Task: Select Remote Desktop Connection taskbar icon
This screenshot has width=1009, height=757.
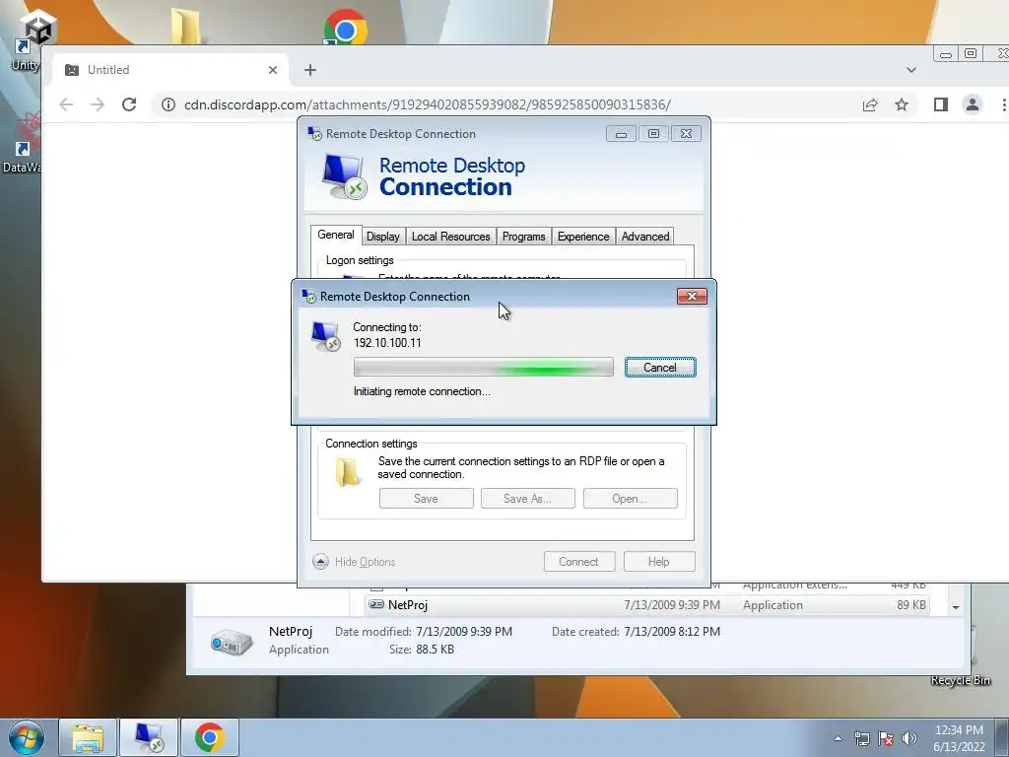Action: (x=150, y=737)
